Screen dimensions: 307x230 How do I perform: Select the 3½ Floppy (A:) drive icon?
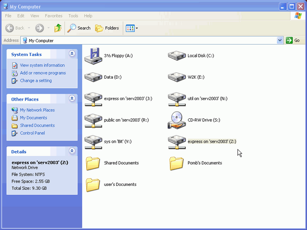92,56
